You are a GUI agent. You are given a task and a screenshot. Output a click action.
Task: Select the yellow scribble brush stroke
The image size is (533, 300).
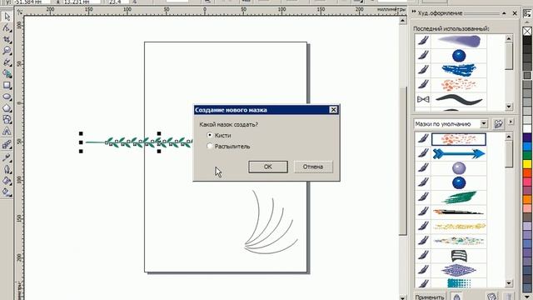tap(459, 226)
